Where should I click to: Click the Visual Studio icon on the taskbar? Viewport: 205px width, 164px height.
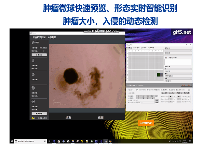[101, 141]
